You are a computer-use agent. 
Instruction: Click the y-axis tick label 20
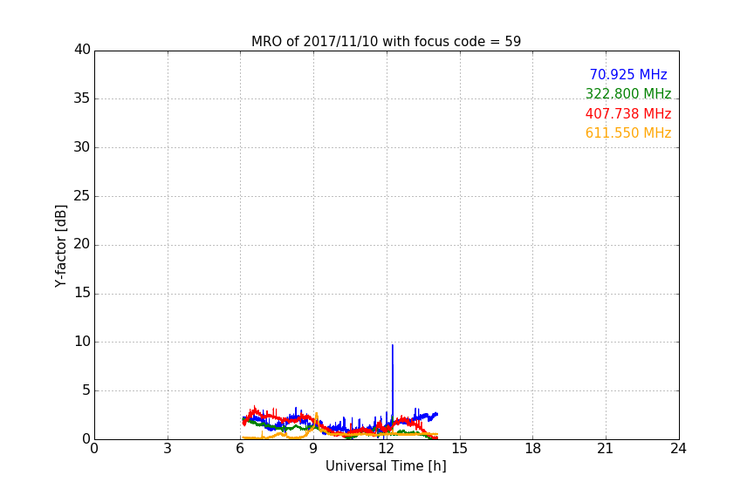[82, 244]
